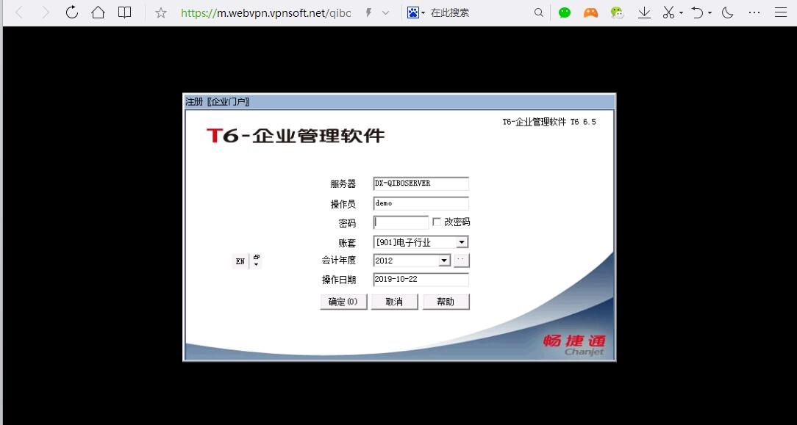
Task: Click the lightning speed-mode icon
Action: [369, 12]
